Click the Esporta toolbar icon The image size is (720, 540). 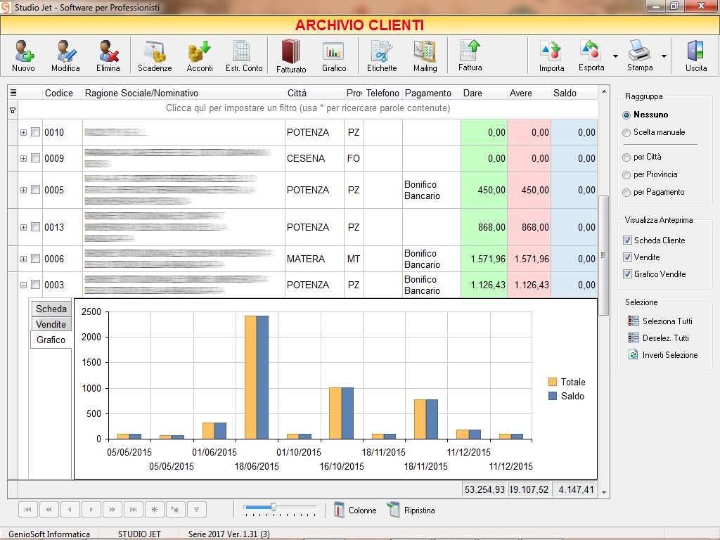click(x=591, y=51)
